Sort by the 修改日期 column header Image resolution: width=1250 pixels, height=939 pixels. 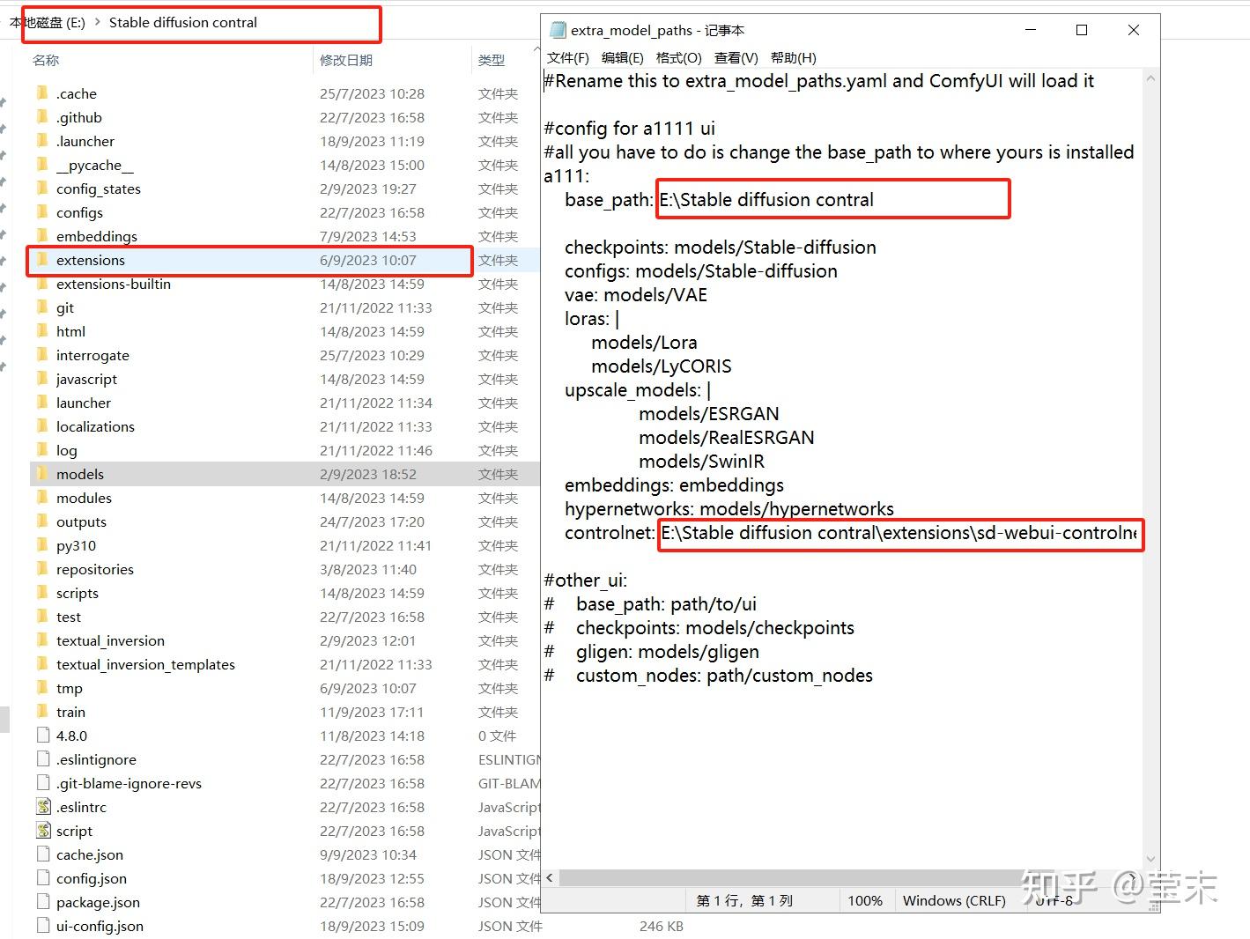(x=346, y=60)
